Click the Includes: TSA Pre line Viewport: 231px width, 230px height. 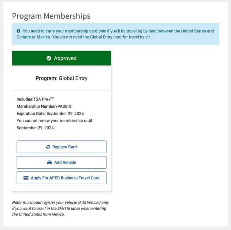[35, 99]
